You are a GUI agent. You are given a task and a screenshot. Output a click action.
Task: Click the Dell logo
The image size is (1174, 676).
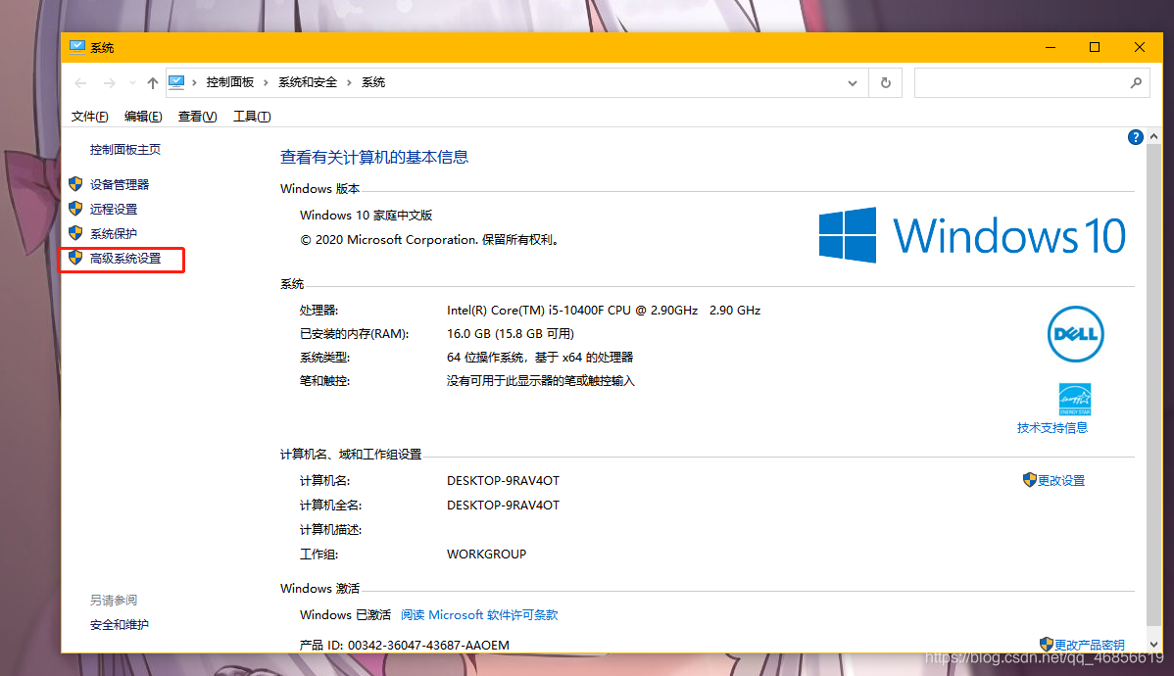click(1075, 334)
